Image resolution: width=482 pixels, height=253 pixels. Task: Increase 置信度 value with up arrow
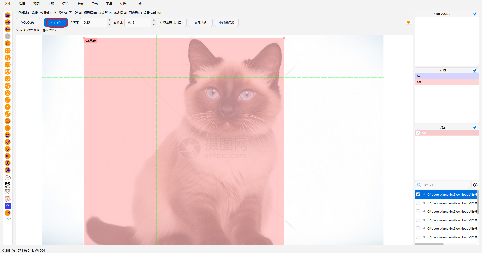click(109, 20)
